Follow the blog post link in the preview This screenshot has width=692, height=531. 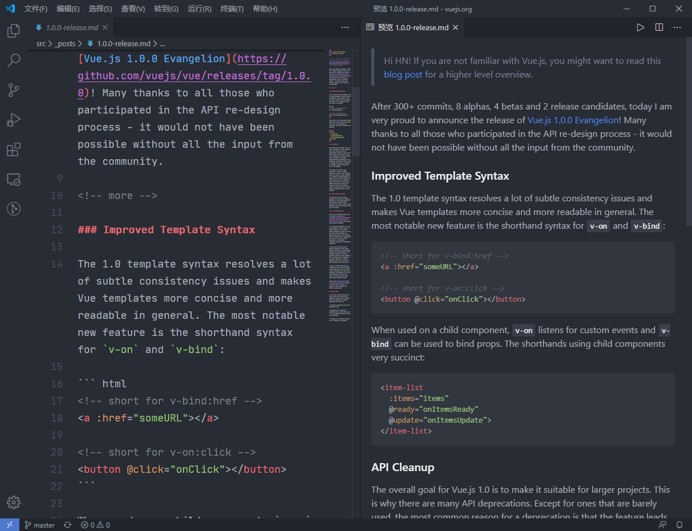(403, 74)
